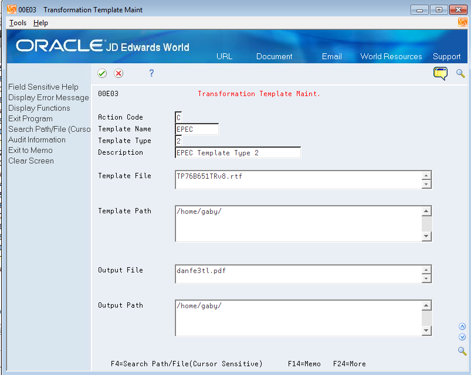The height and width of the screenshot is (375, 471).
Task: Minimize the Transformation Template Maint window
Action: click(x=419, y=10)
